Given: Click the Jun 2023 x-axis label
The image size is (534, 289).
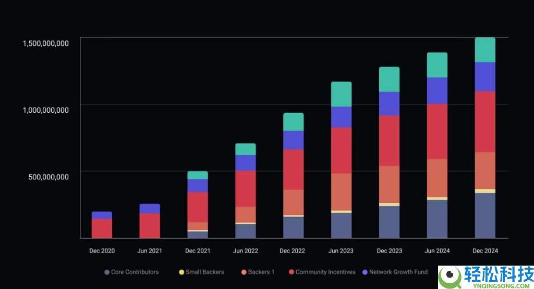Looking at the screenshot, I should tap(341, 251).
